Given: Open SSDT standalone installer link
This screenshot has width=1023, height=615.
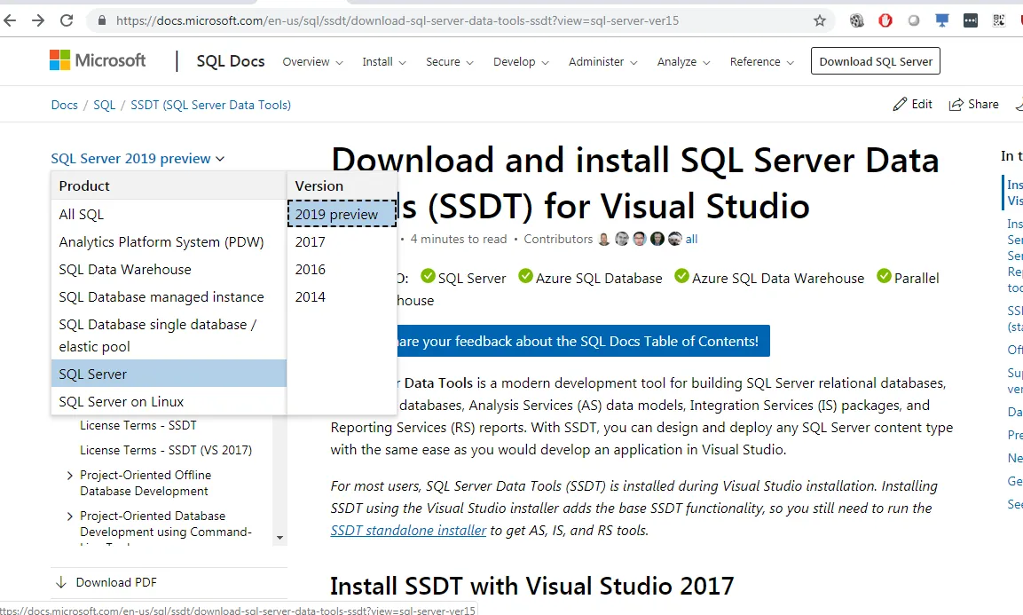Looking at the screenshot, I should click(408, 530).
